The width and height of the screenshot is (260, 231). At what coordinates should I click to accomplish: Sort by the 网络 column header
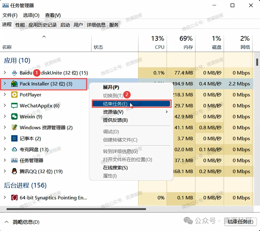[x=238, y=43]
